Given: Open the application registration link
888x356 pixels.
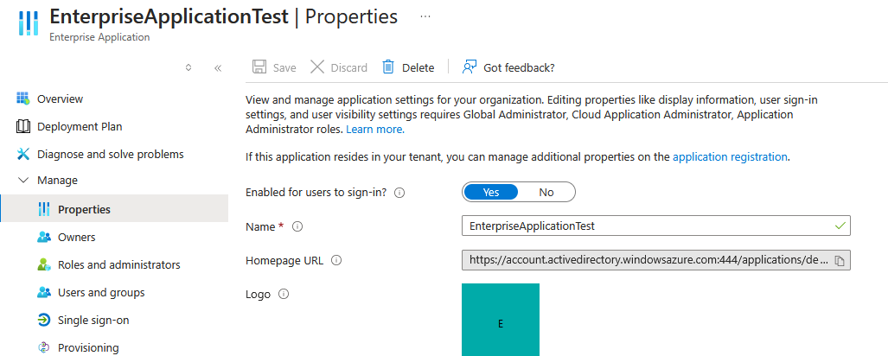Looking at the screenshot, I should [730, 156].
